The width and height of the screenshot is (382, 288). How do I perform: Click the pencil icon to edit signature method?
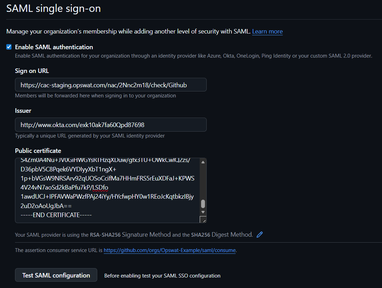(x=259, y=235)
